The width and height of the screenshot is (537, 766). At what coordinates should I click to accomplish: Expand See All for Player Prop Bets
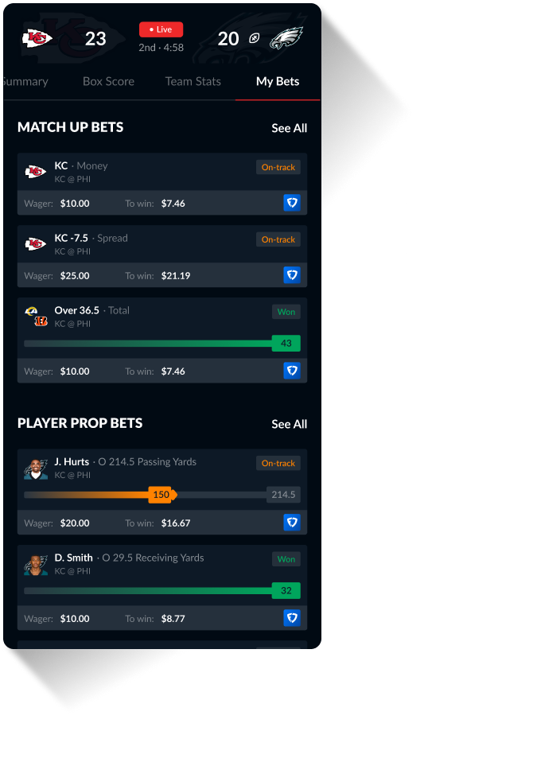point(289,424)
